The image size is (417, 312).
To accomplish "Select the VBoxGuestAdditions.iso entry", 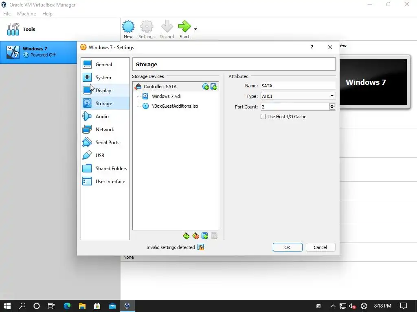I will pos(175,106).
